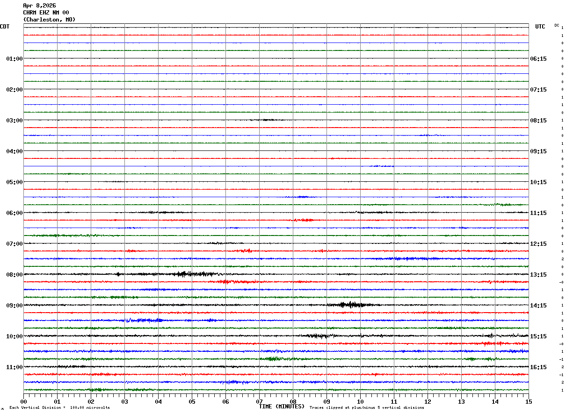Click the CDT column header
Image resolution: width=566 pixels, height=414 pixels.
click(x=5, y=27)
